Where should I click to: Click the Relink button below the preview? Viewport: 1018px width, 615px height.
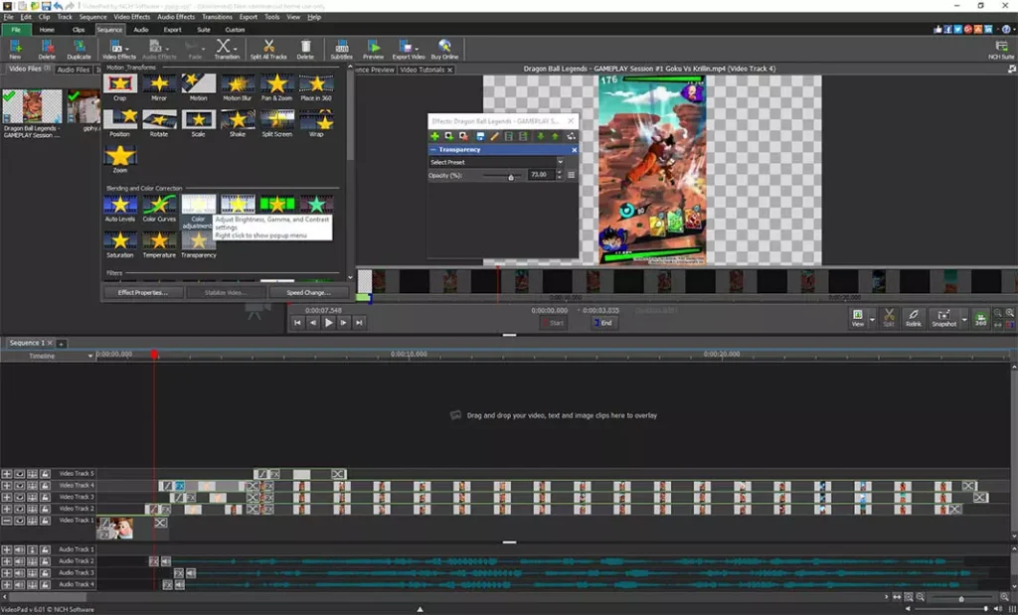913,317
